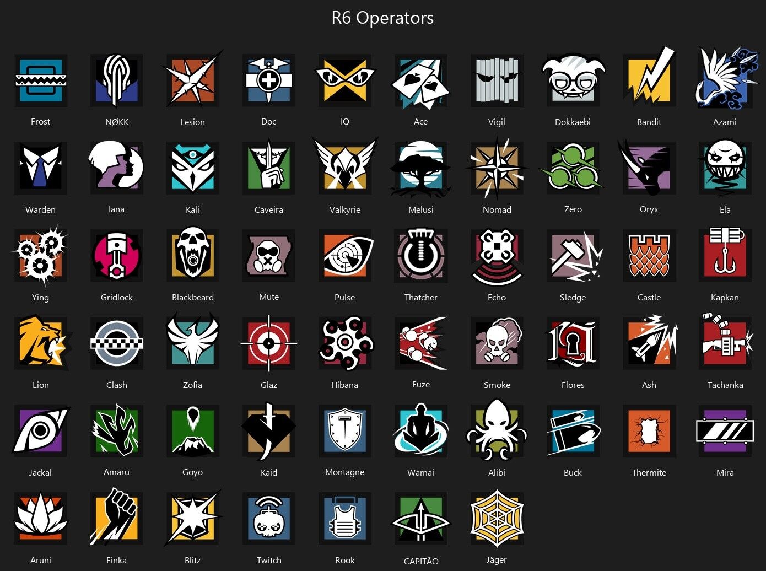Click the Montagne shield icon
The height and width of the screenshot is (571, 766).
tap(345, 431)
